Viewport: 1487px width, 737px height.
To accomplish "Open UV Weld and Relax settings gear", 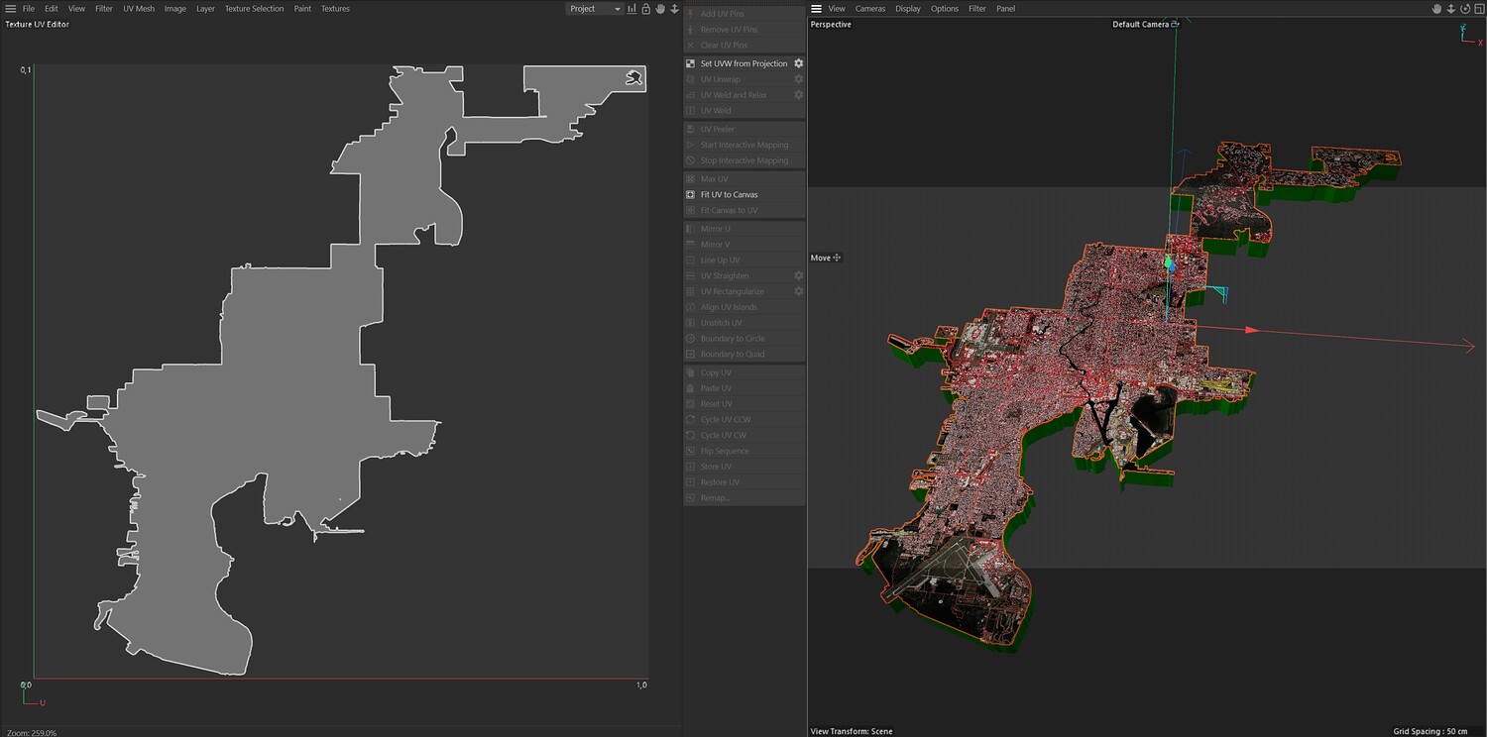I will (798, 95).
